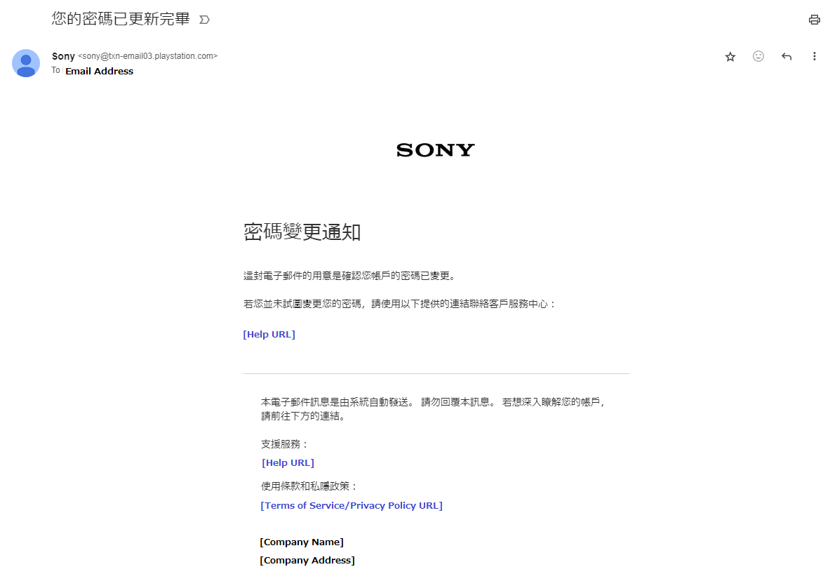This screenshot has height=581, width=830.
Task: Star this Sony email
Action: click(730, 57)
